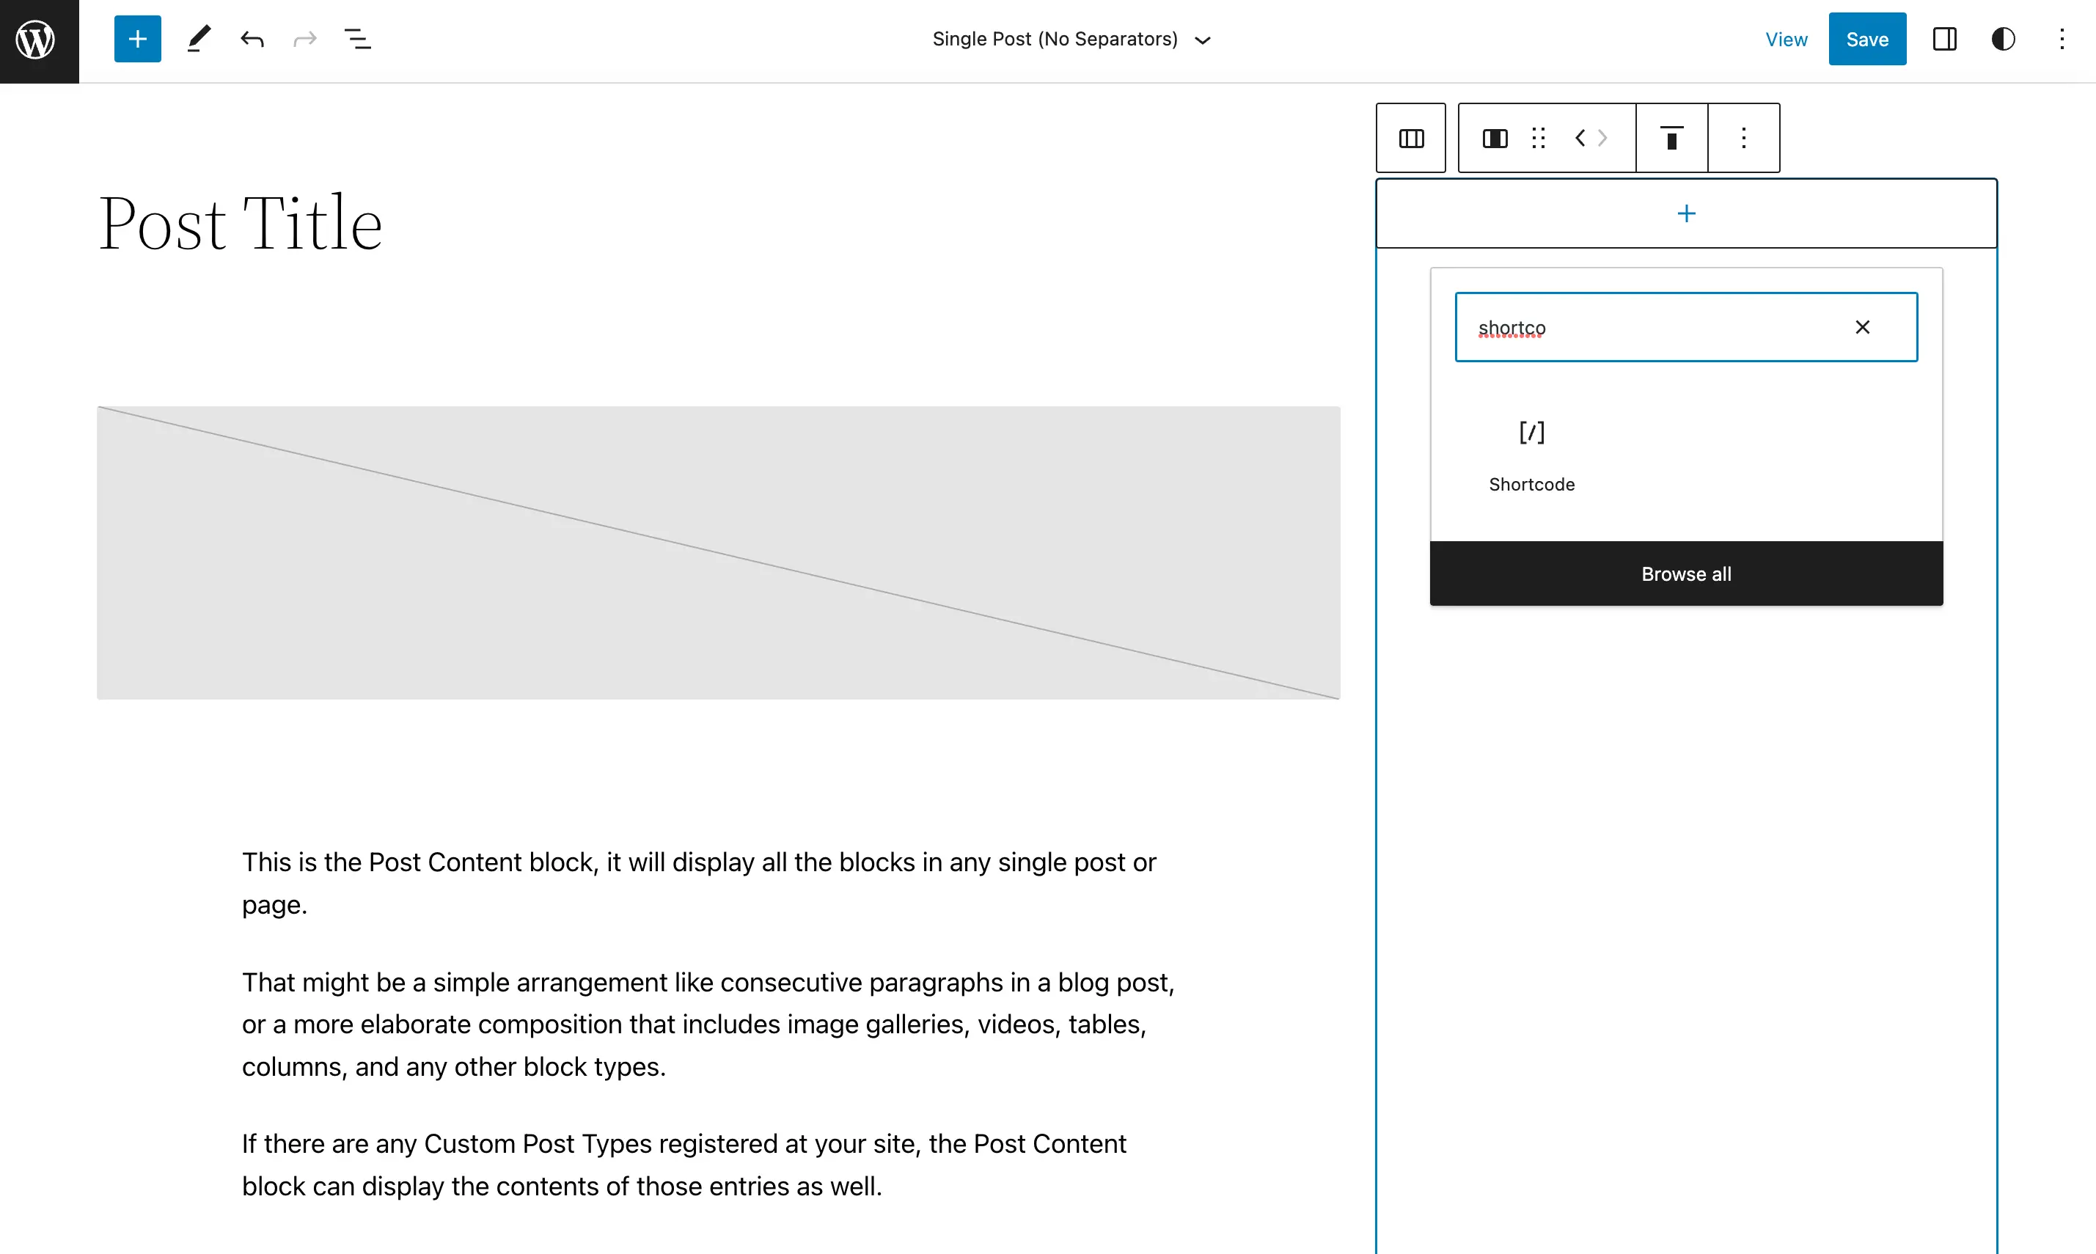2096x1254 pixels.
Task: Click the WordPress logo menu icon
Action: click(39, 37)
